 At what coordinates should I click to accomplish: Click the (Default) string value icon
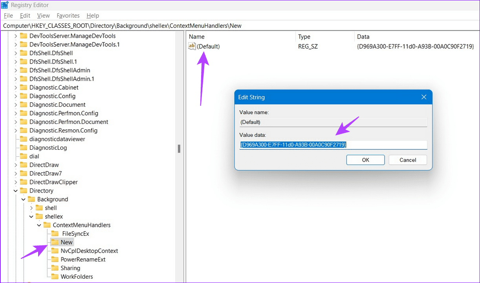click(192, 46)
